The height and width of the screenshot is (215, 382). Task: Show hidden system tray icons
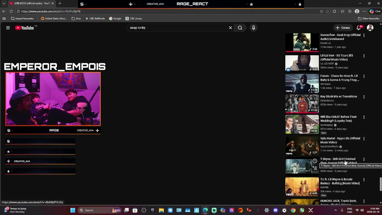tap(335, 210)
